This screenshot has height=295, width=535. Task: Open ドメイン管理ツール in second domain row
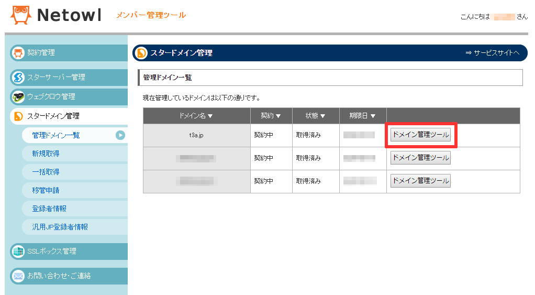tap(420, 158)
